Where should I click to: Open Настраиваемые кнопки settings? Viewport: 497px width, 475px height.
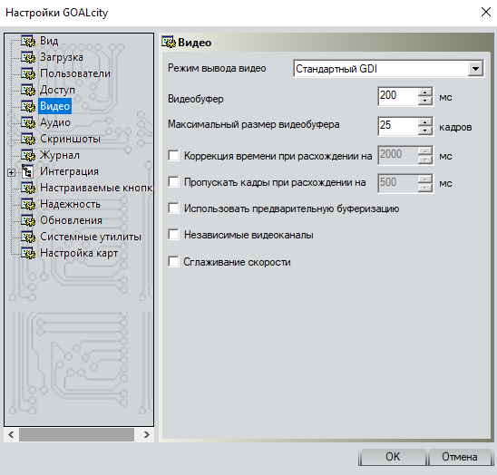[x=96, y=188]
